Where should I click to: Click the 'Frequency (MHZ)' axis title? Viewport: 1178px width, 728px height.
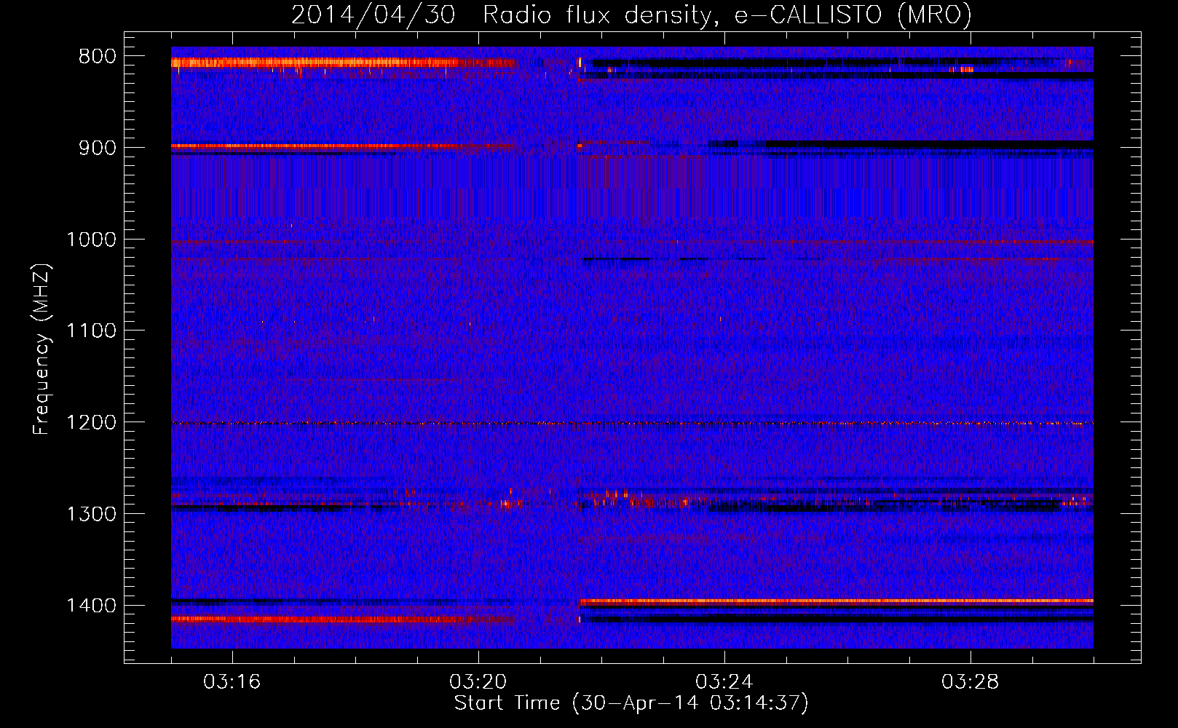click(43, 349)
